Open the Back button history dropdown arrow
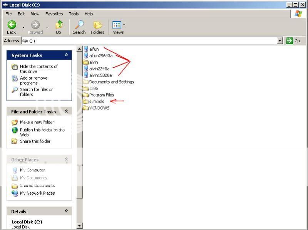The width and height of the screenshot is (308, 230). pos(23,27)
